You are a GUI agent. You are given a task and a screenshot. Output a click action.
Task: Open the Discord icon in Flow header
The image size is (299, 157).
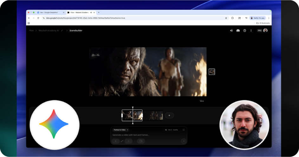pyautogui.click(x=238, y=30)
